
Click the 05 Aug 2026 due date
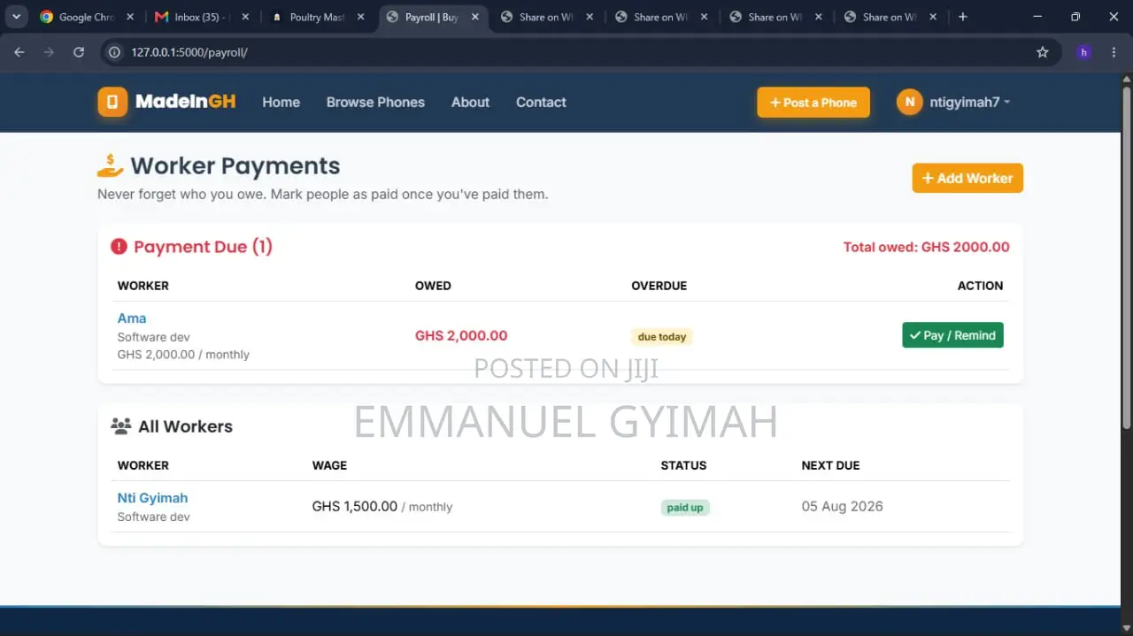(x=842, y=507)
